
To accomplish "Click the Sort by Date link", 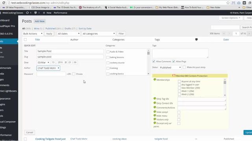I will point(85,29).
